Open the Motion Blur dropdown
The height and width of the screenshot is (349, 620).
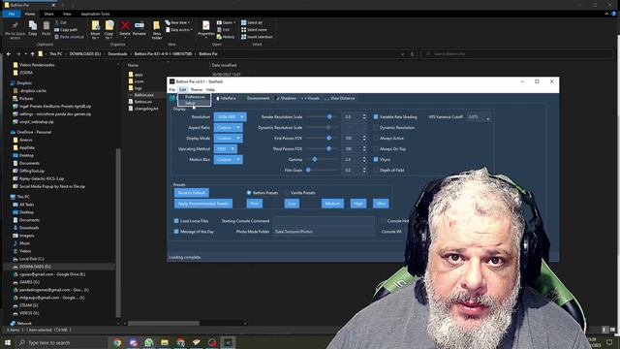pos(229,159)
